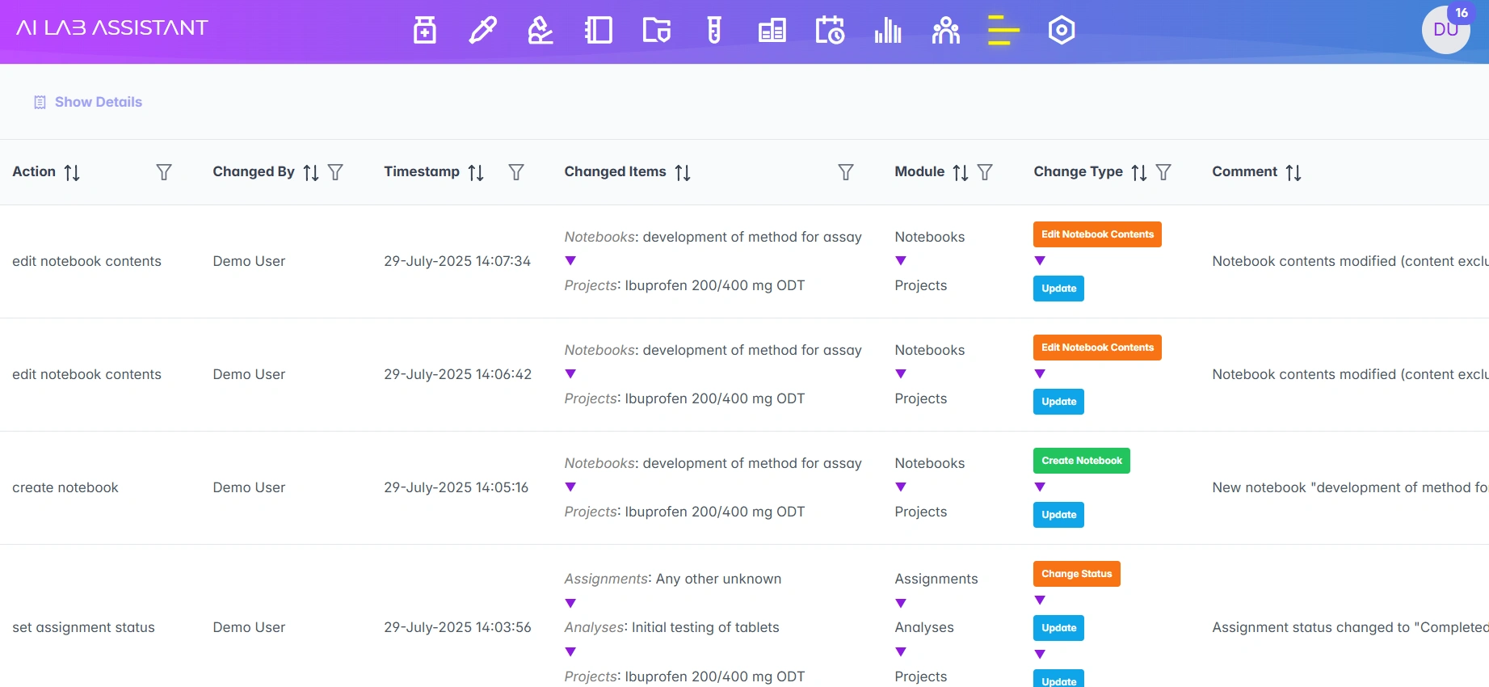Open the bar chart statistics icon
1489x687 pixels.
[x=888, y=31]
